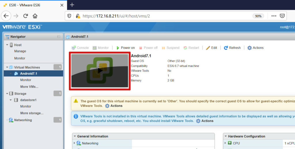Screen dimensions: 295x149
Task: Show the tracking protection shield info
Action: click(69, 16)
